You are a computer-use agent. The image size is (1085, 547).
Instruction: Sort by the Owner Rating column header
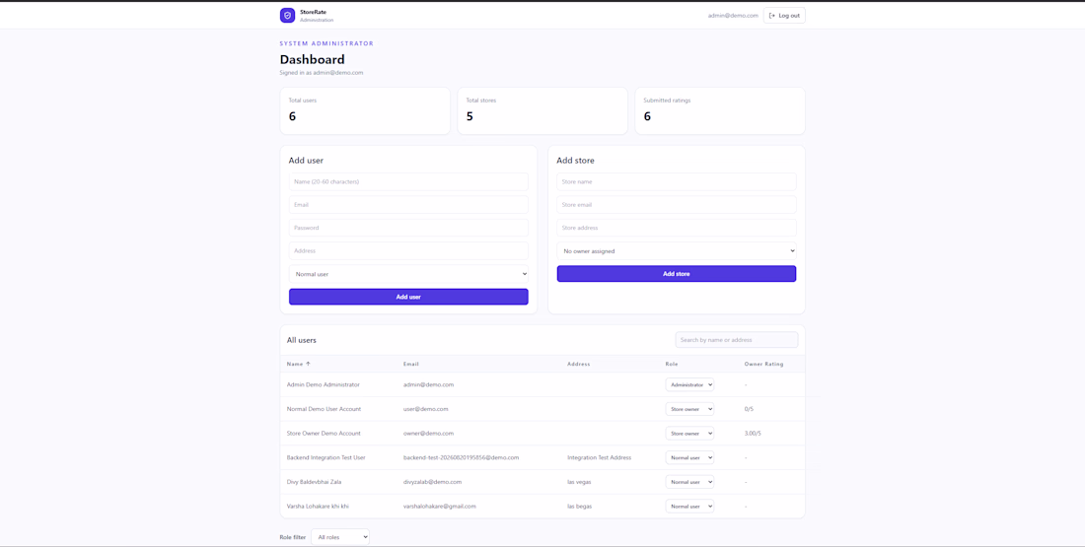pyautogui.click(x=763, y=364)
